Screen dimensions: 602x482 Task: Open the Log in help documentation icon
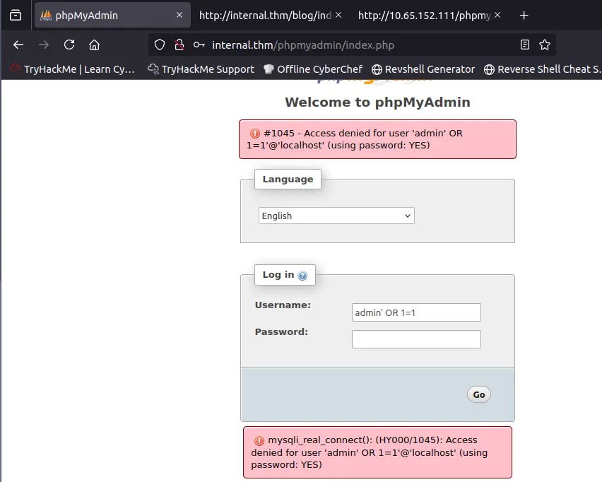302,276
